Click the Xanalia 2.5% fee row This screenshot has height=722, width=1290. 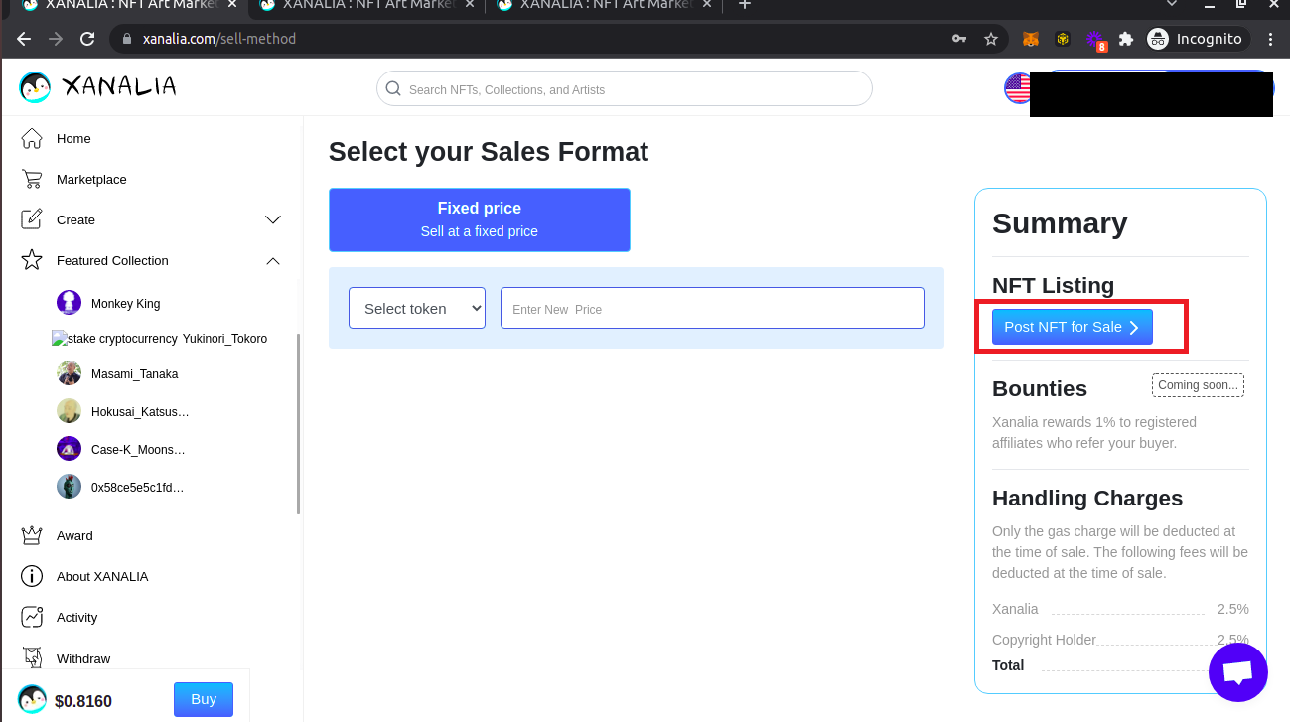(1120, 609)
